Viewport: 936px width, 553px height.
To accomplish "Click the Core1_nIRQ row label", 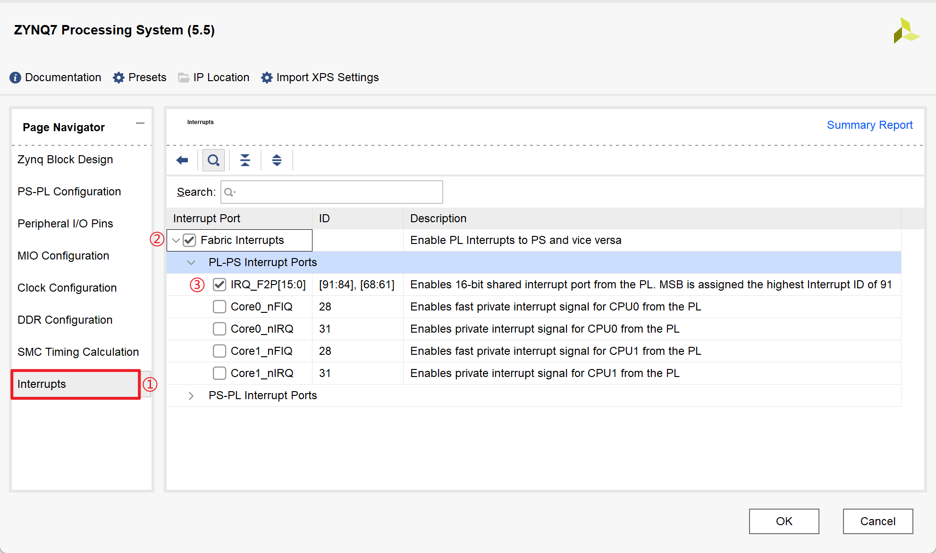I will point(262,373).
